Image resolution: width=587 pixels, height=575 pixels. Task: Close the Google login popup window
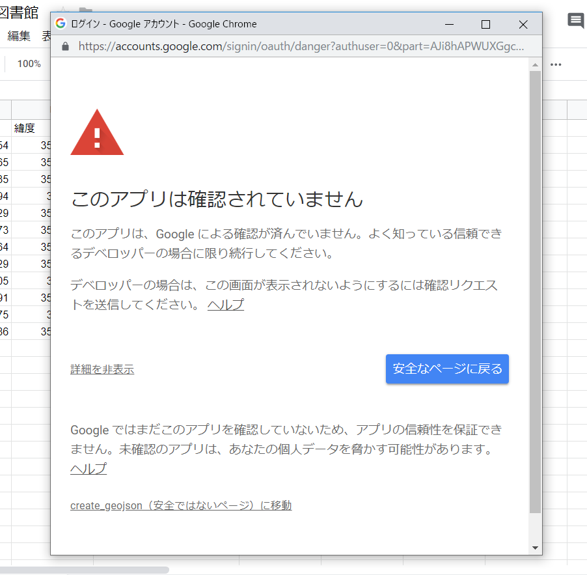click(523, 24)
